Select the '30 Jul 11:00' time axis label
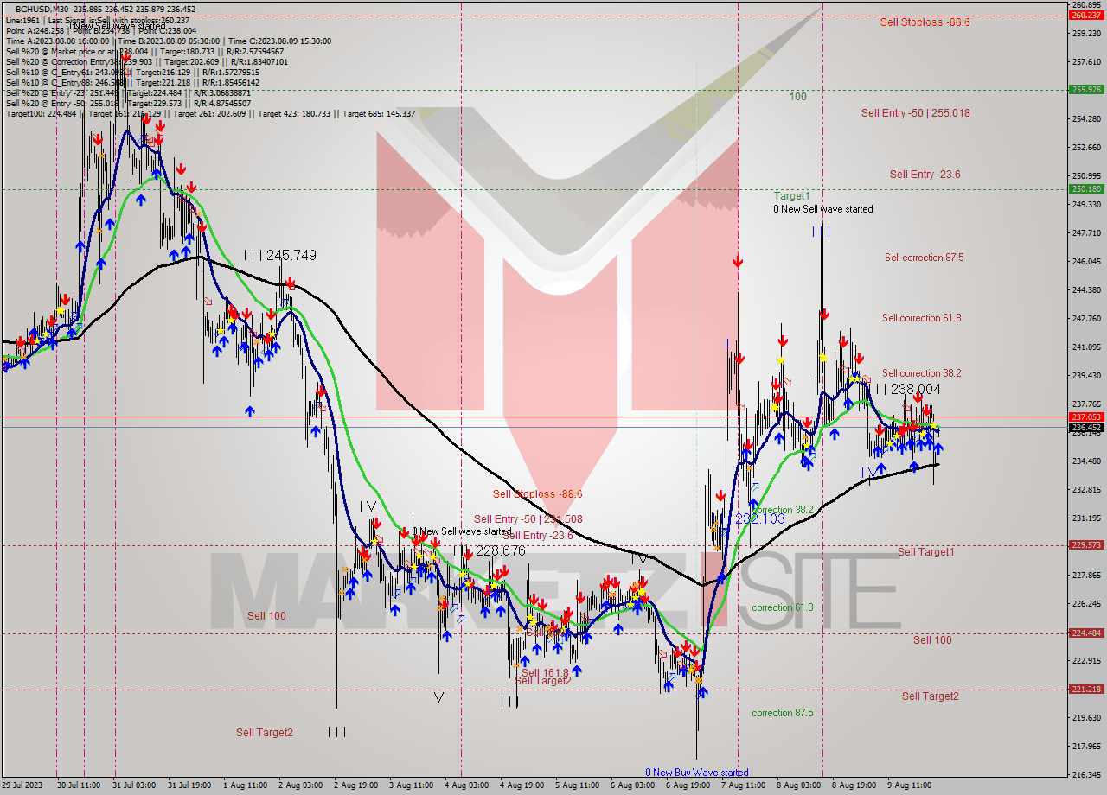This screenshot has width=1107, height=795. pyautogui.click(x=80, y=785)
